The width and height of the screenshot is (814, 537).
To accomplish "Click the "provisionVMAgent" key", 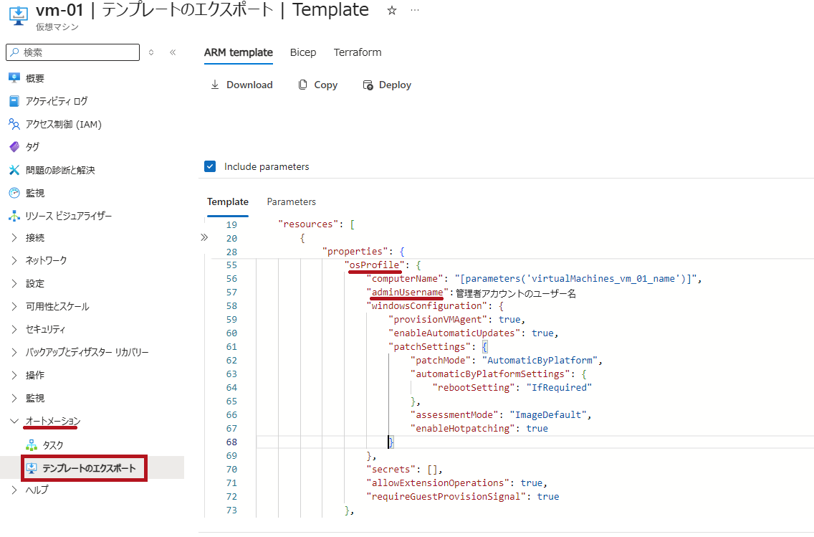I will (438, 320).
